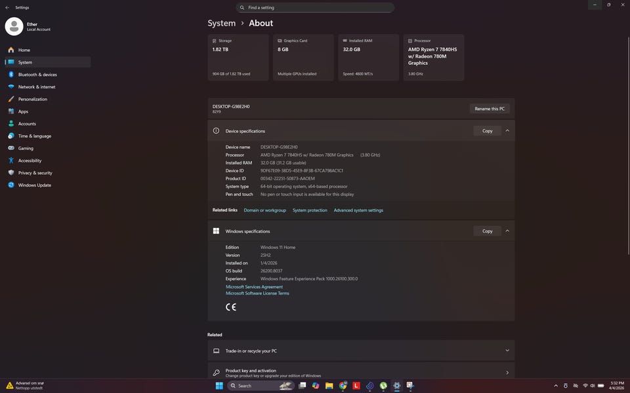Open Gaming settings
Viewport: 630px width, 393px height.
tap(47, 149)
